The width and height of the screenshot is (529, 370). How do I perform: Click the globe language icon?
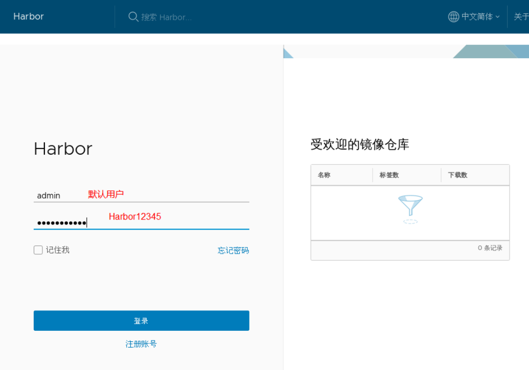click(x=453, y=17)
